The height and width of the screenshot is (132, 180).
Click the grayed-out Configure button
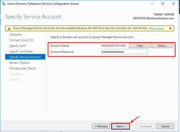tap(146, 126)
